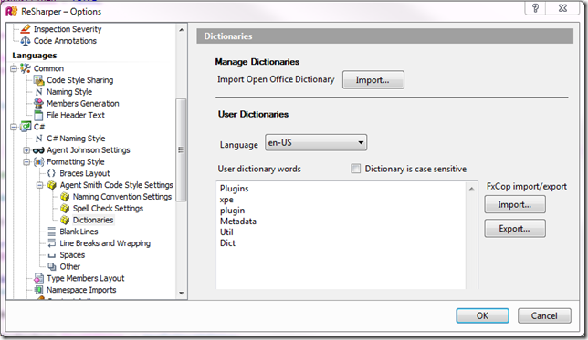This screenshot has width=588, height=340.
Task: Click the Agent Johnson glasses icon
Action: pyautogui.click(x=38, y=150)
